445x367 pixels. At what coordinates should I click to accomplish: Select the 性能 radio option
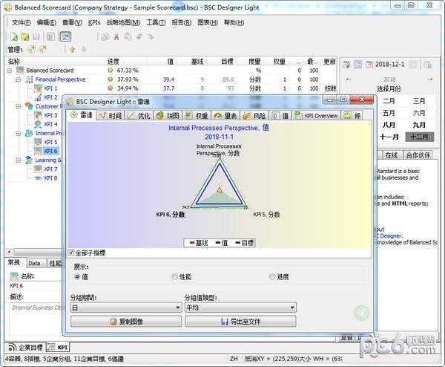(x=175, y=276)
